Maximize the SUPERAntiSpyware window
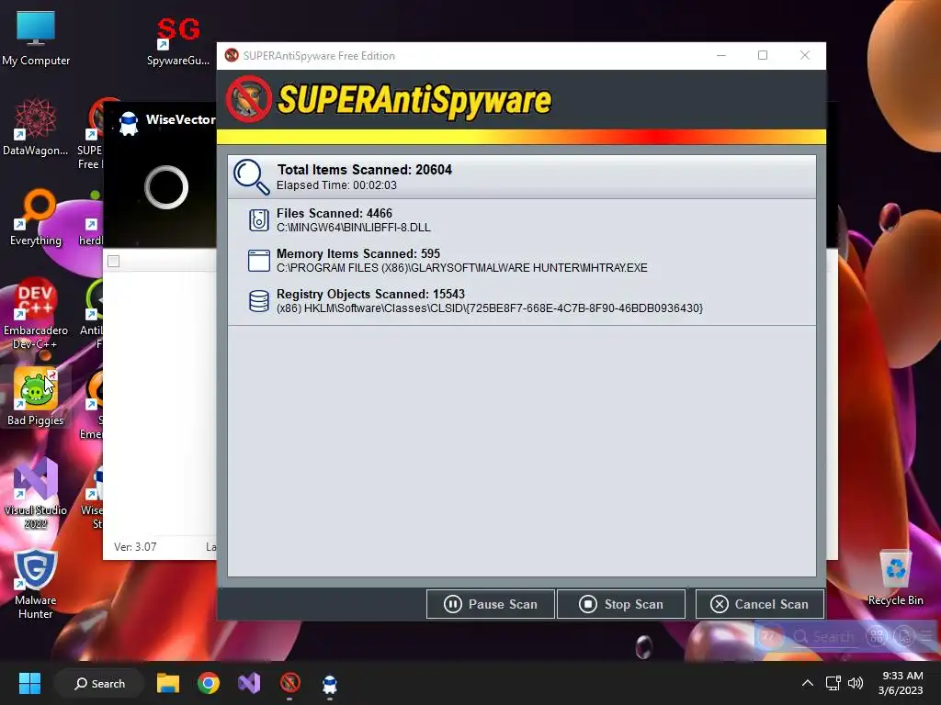Viewport: 941px width, 705px height. 763,55
